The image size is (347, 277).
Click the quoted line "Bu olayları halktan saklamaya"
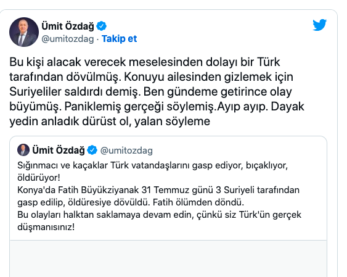pos(160,215)
